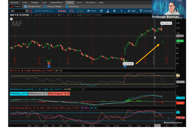Click the Share chart icon
The image size is (192, 129).
tap(91, 11)
